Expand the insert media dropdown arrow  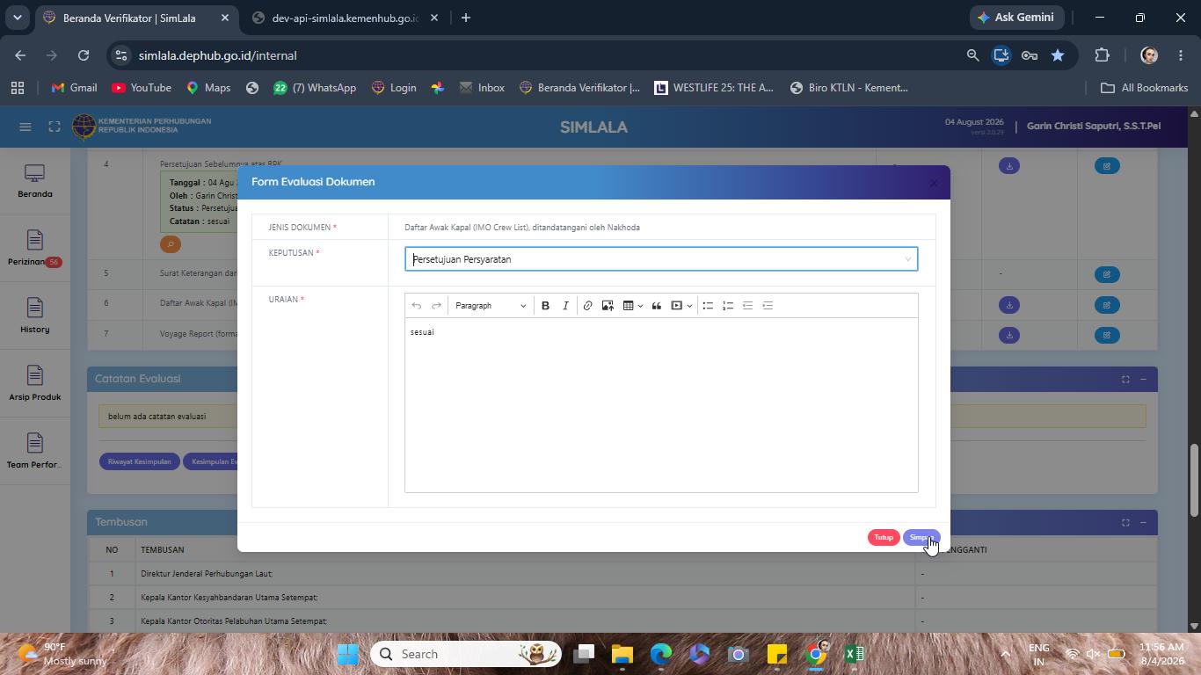coord(689,306)
